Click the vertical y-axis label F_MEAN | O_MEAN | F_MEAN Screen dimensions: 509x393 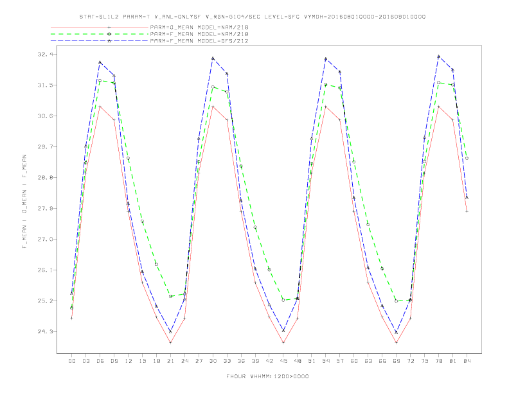24,202
